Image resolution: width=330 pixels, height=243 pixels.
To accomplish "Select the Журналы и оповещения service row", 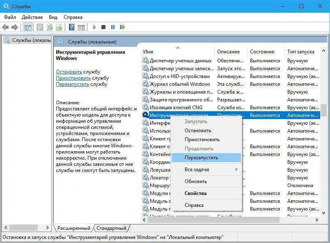I will tap(231, 92).
